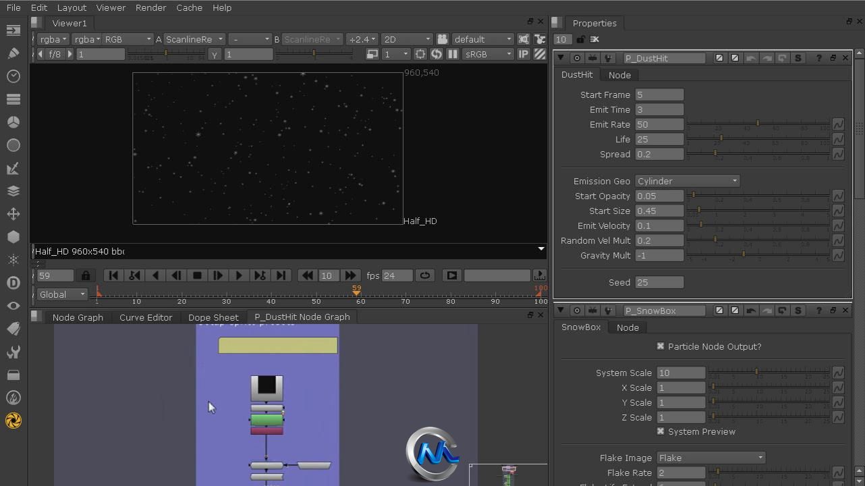
Task: Open the yellow plugin icon at toolbar bottom
Action: [x=13, y=421]
